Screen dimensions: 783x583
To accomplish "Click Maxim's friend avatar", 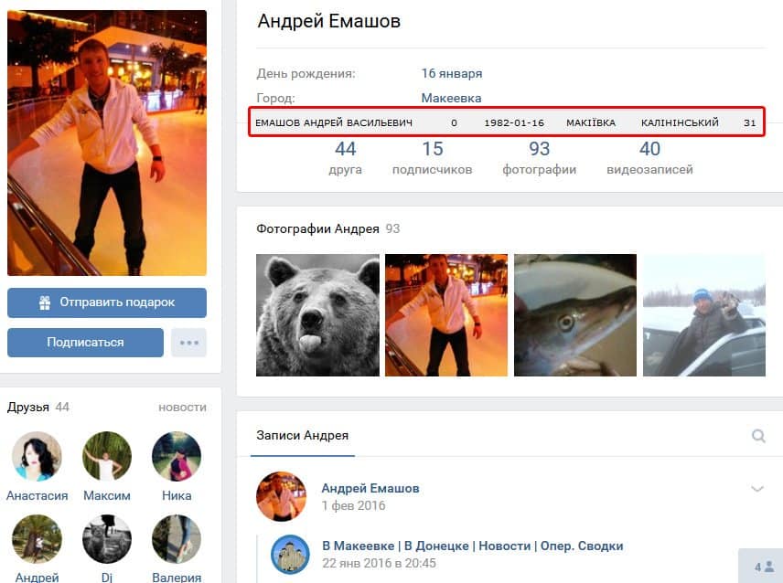I will [106, 457].
